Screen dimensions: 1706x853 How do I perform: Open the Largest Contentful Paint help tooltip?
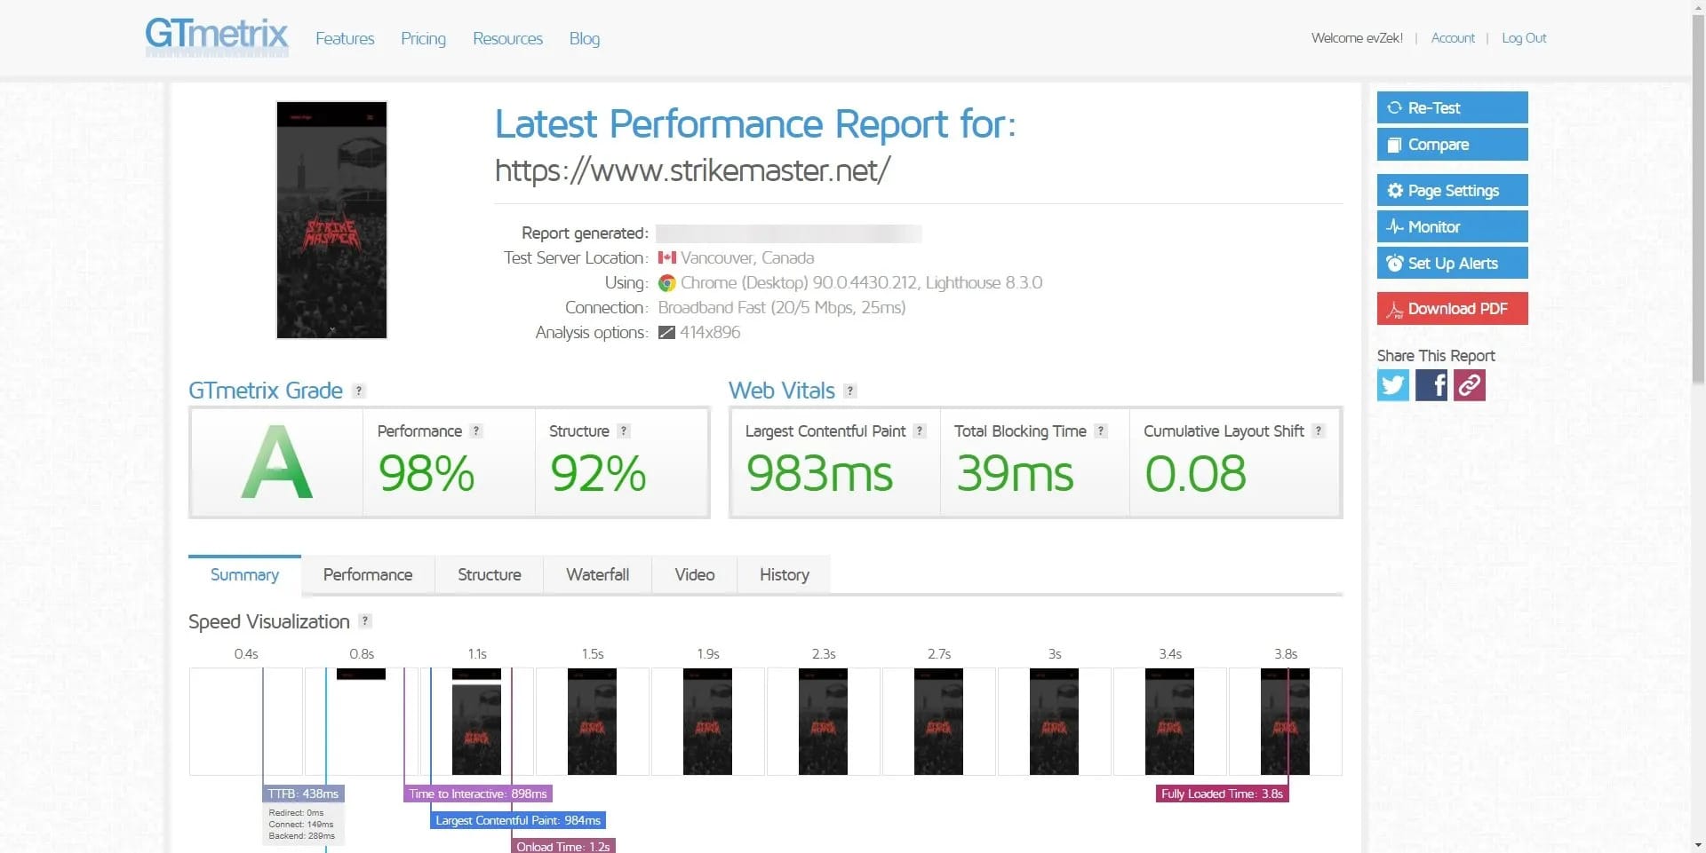tap(921, 430)
